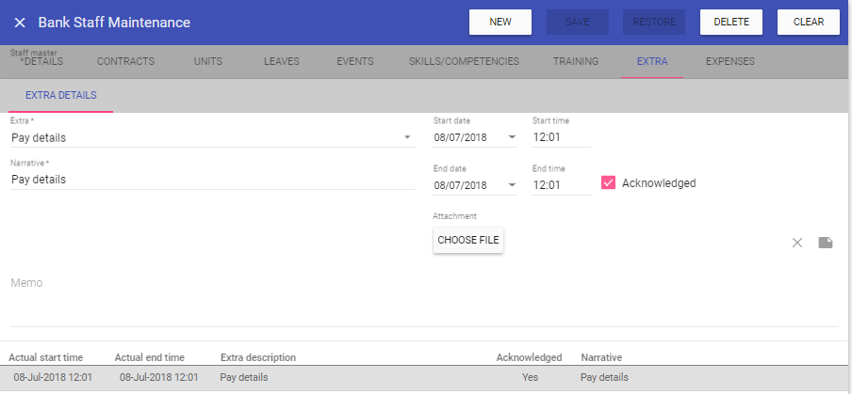Click the attachment note icon

[x=826, y=243]
